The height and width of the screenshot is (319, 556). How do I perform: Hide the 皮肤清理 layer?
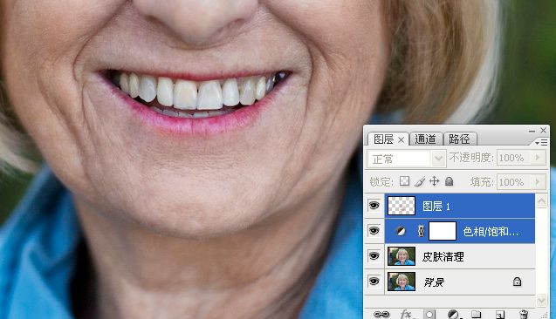click(374, 255)
